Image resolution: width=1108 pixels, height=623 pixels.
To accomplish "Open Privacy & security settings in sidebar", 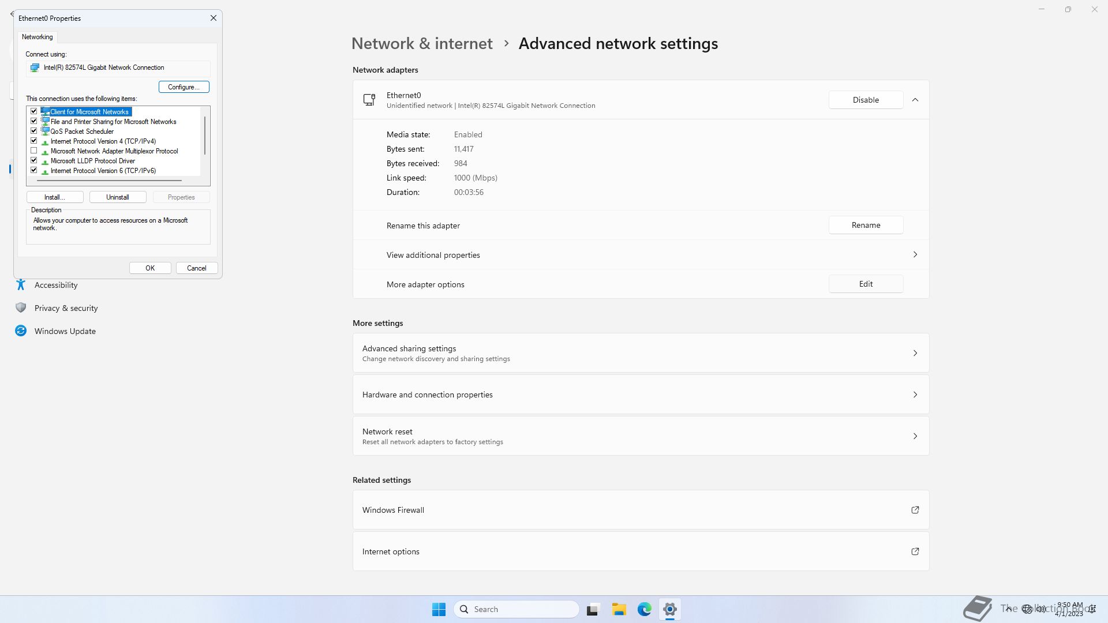I will [66, 308].
